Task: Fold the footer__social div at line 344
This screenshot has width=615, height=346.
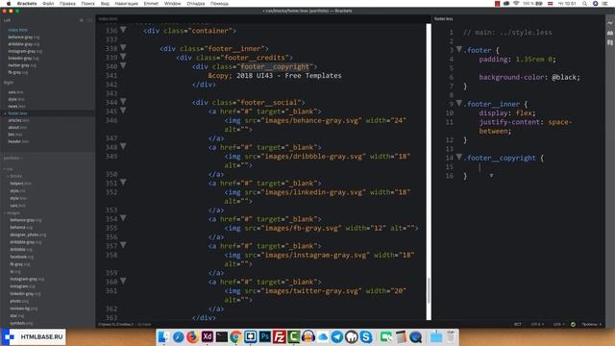Action: coord(123,102)
